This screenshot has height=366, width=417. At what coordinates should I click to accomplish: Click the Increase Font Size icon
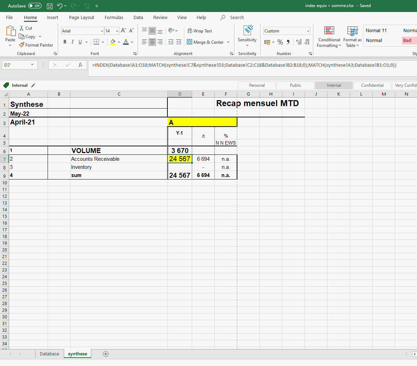(x=123, y=31)
